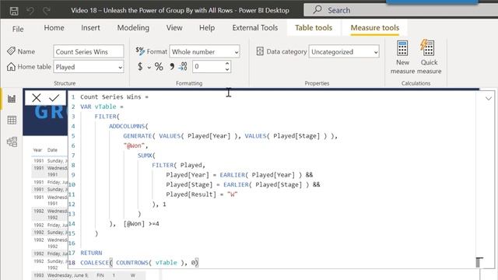Apply percentage format icon
Viewport: 498px width, 280px height.
point(159,67)
